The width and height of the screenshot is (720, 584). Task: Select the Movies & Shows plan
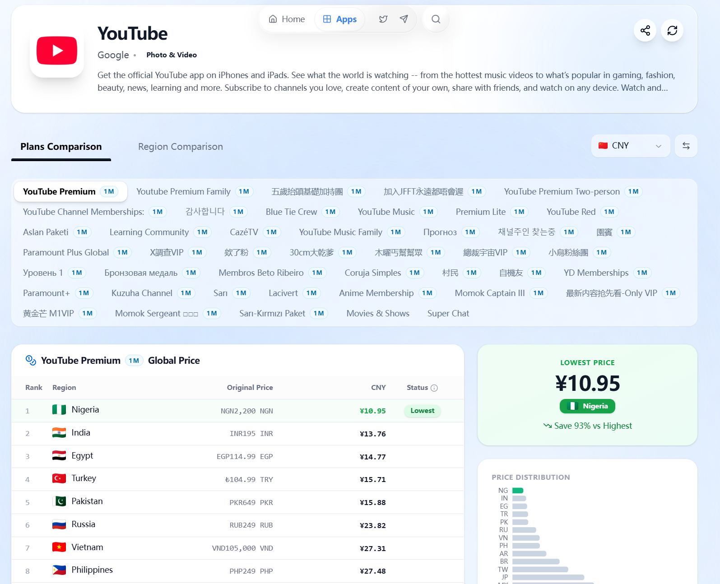pyautogui.click(x=378, y=313)
